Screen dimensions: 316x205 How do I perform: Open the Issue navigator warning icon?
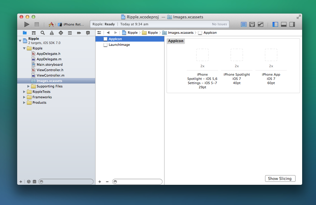pos(52,33)
